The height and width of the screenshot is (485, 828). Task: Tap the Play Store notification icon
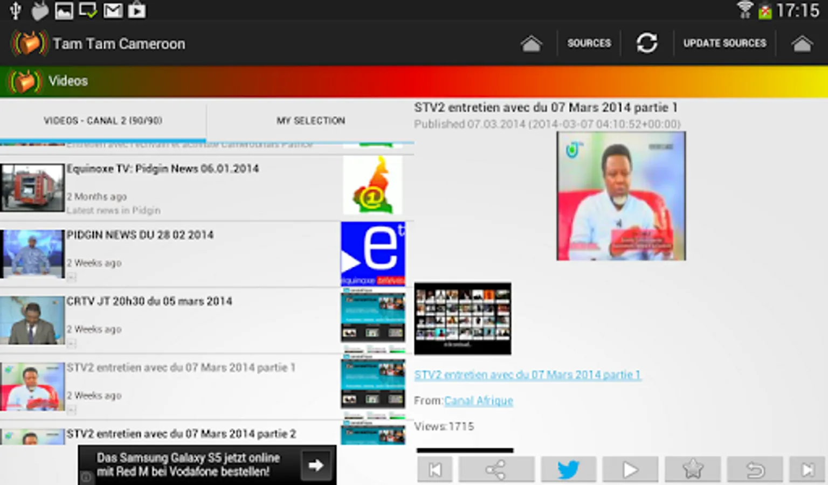tap(137, 10)
